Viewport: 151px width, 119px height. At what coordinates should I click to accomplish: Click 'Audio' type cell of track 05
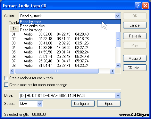[28, 52]
